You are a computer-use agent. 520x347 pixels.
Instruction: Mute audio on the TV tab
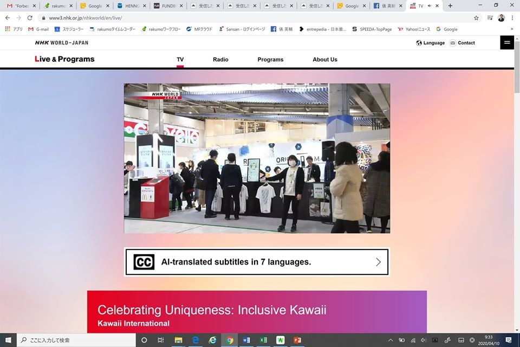[x=430, y=5]
